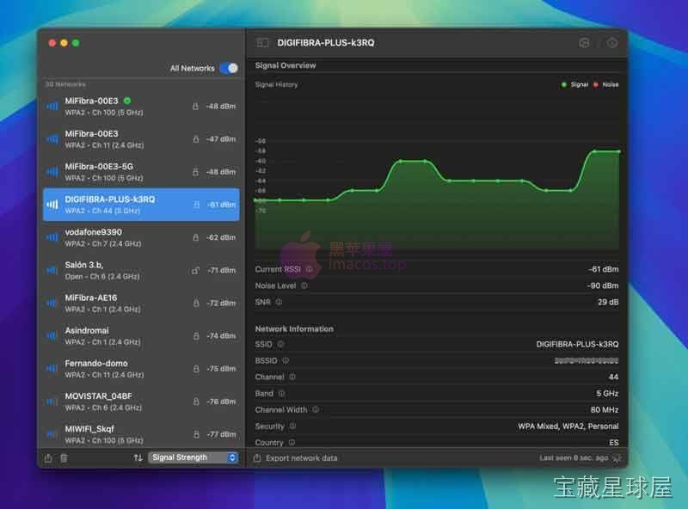Click info icon next to SSID

tap(280, 344)
